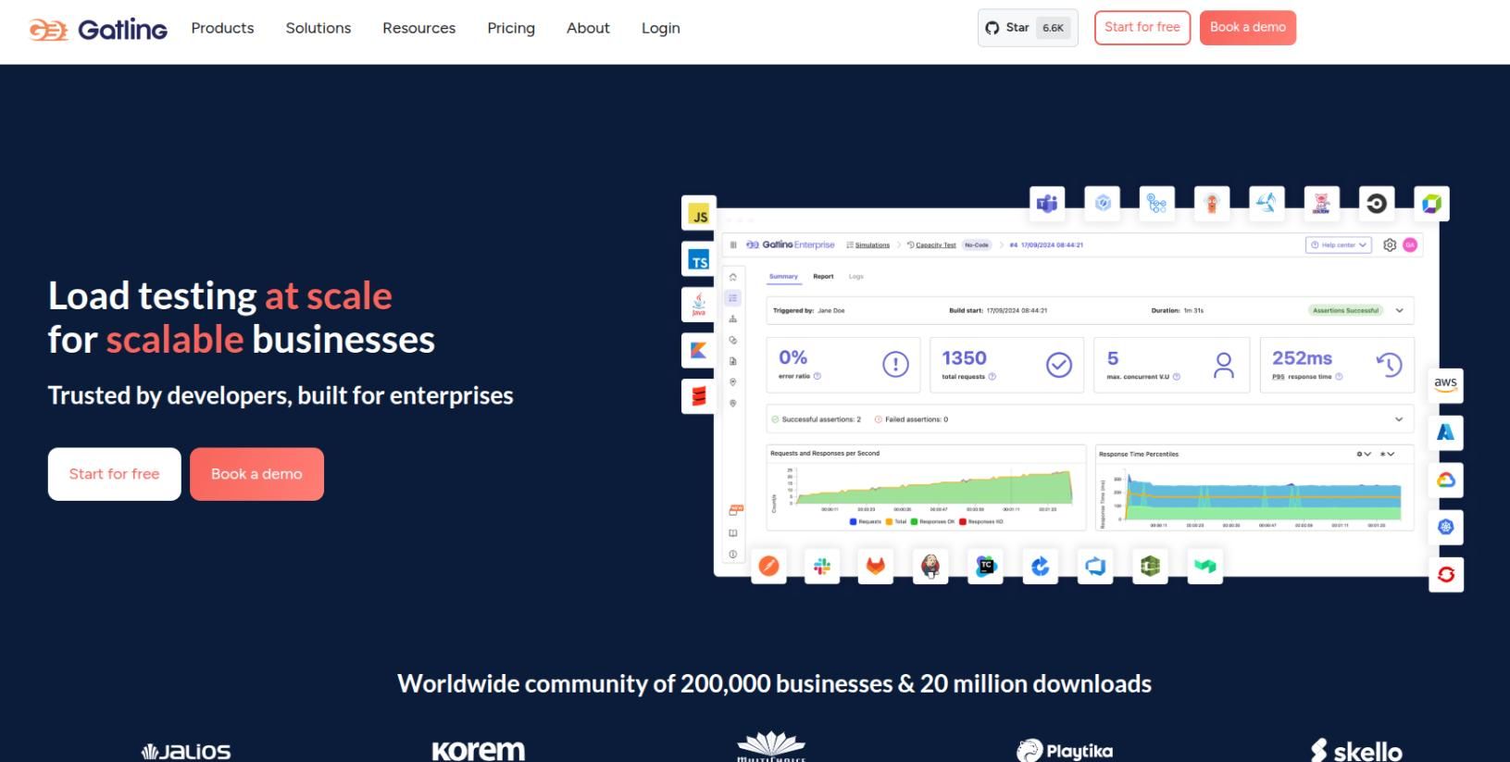Click the JavaScript JS icon

pos(700,215)
